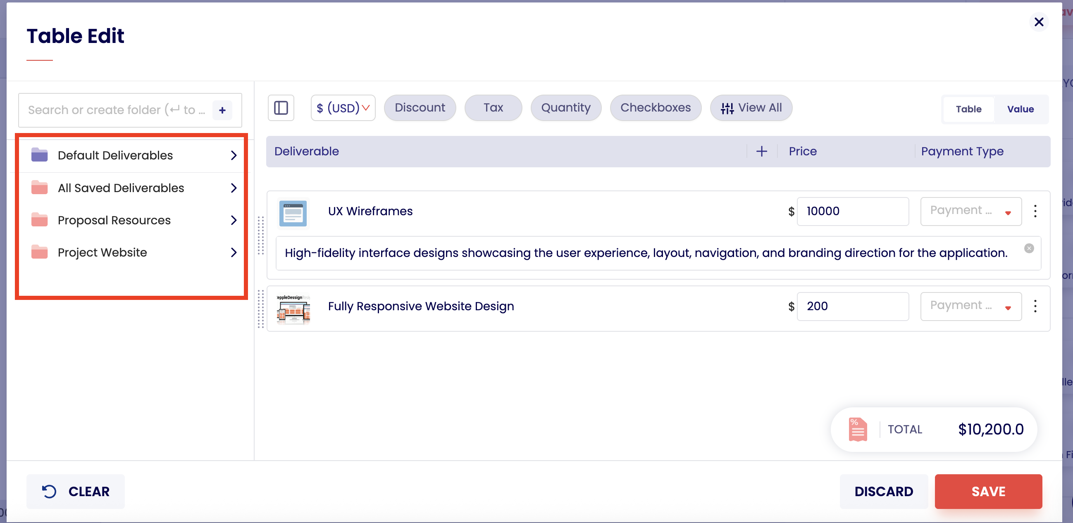Expand Default Deliverables with its chevron
Image resolution: width=1073 pixels, height=523 pixels.
(x=234, y=155)
